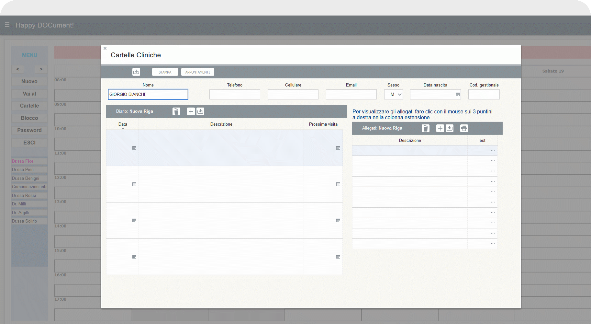Image resolution: width=591 pixels, height=324 pixels.
Task: Open date picker in first Diario Data cell
Action: pos(134,148)
